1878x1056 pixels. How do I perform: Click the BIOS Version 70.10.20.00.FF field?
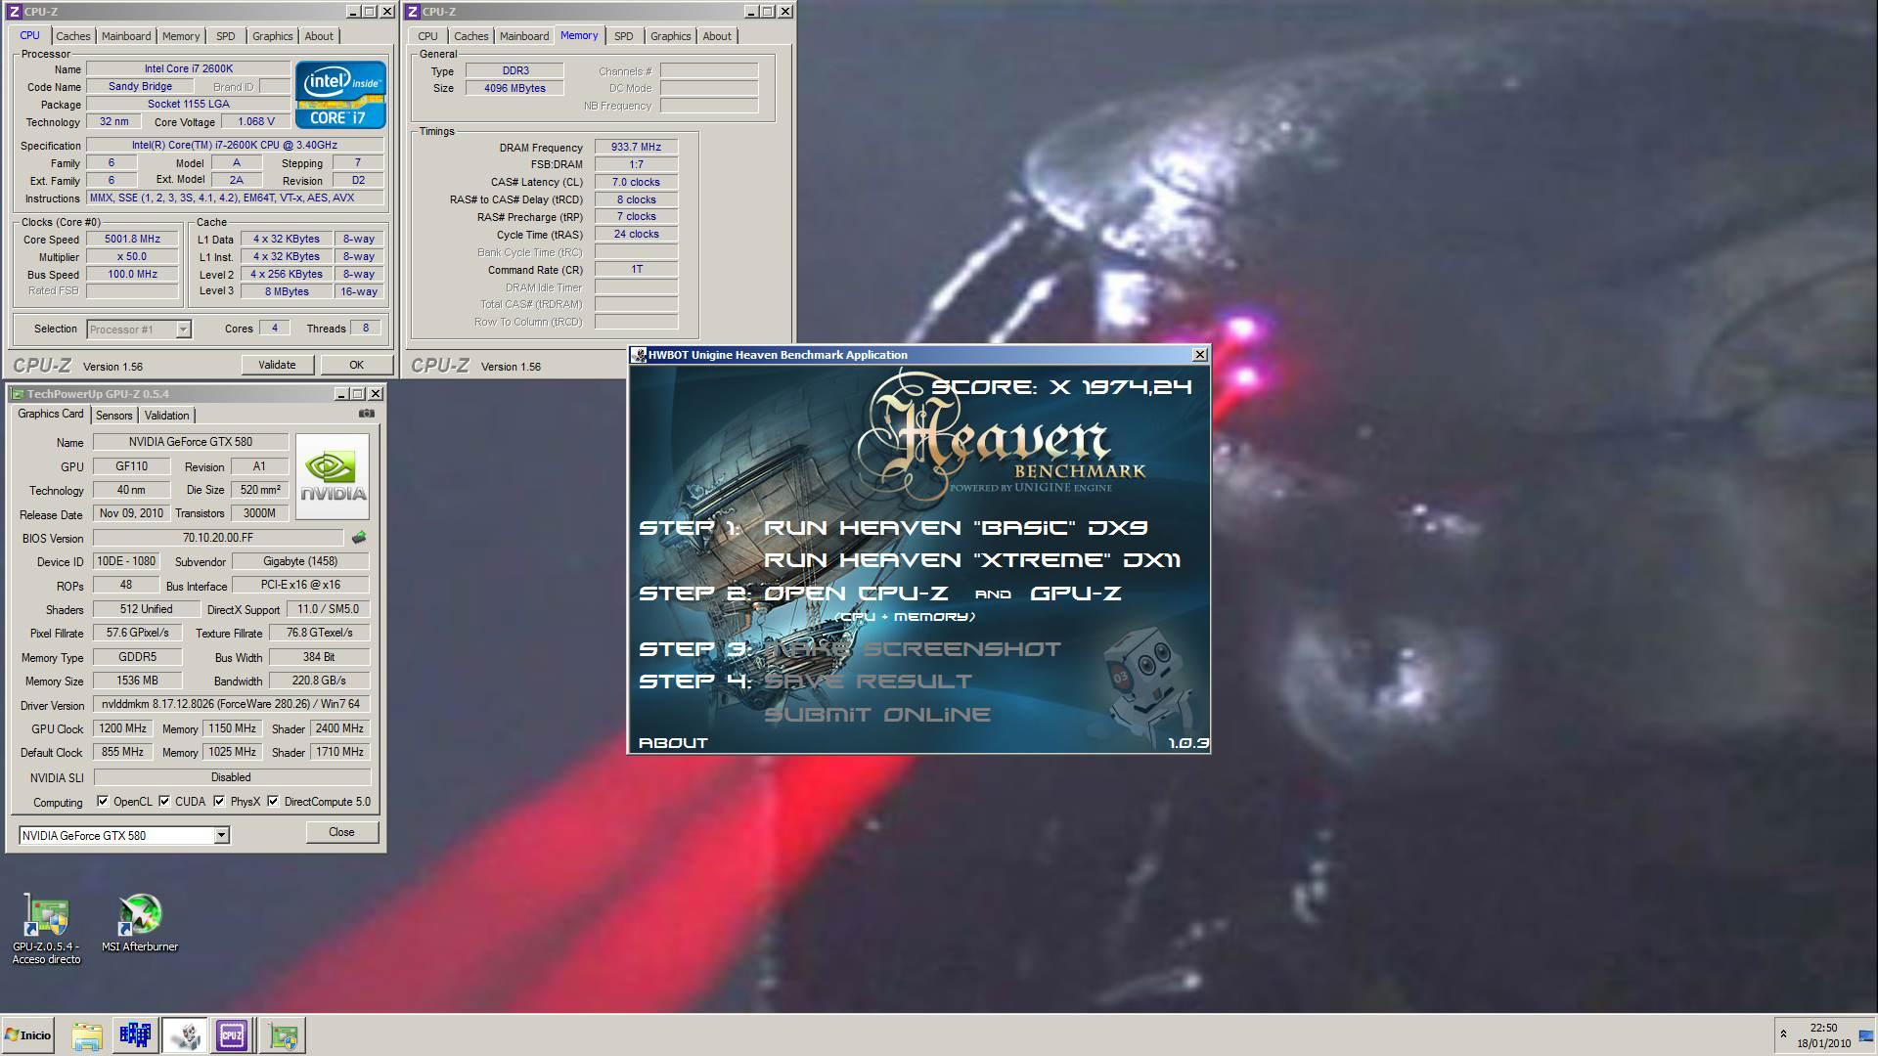[218, 538]
